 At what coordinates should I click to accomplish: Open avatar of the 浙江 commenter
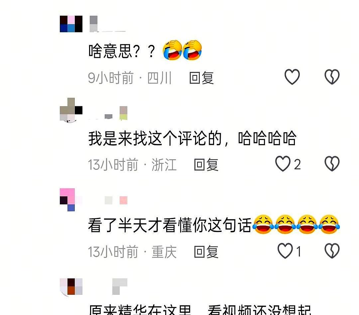[71, 110]
